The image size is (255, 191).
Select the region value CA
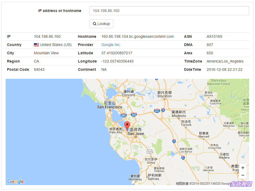click(37, 61)
